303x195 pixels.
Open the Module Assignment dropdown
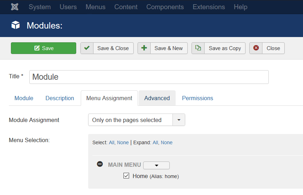pos(178,120)
